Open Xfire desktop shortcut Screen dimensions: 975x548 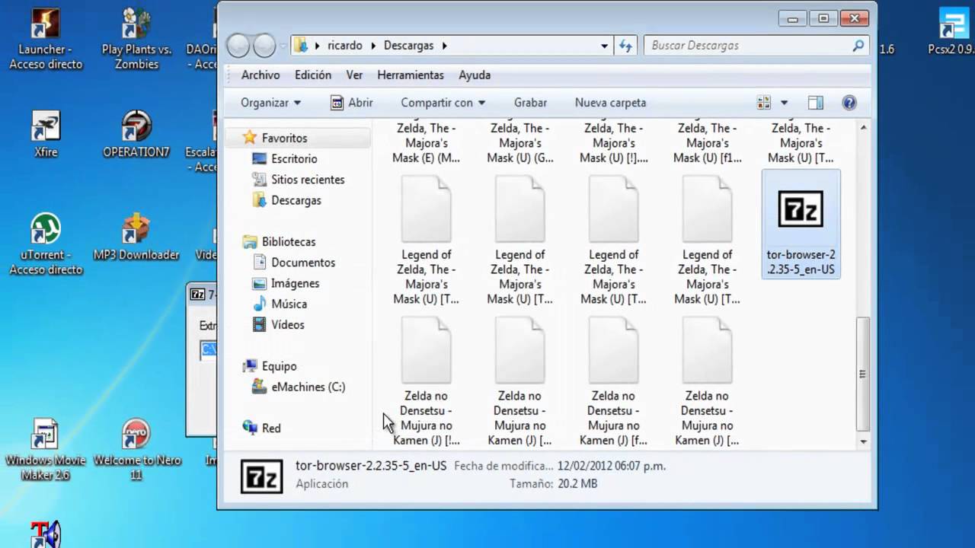(46, 134)
